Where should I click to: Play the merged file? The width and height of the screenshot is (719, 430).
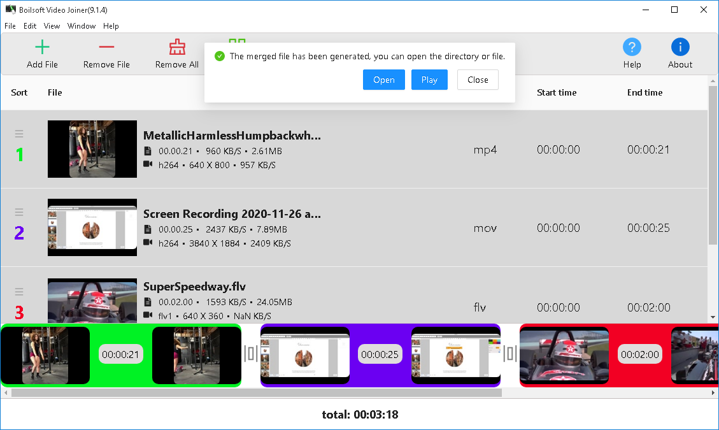429,80
